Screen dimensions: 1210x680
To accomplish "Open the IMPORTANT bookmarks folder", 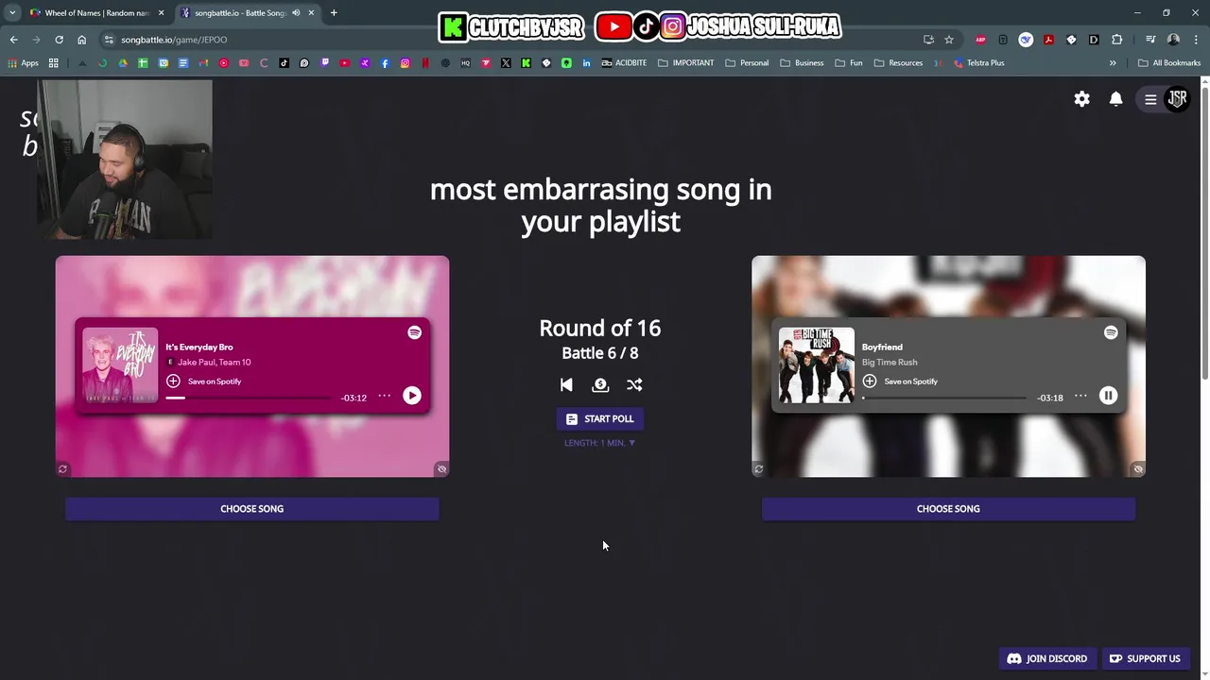I will point(685,63).
